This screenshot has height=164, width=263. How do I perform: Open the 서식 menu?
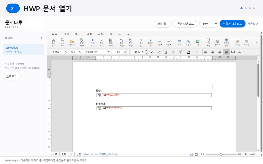101,34
